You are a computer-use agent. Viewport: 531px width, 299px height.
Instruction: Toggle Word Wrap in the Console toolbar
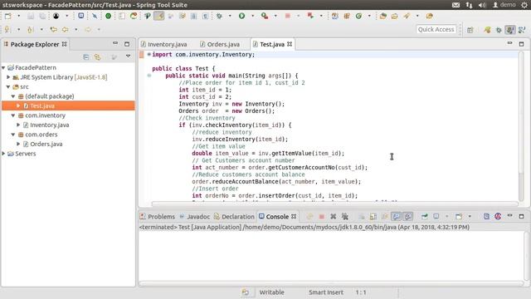tap(384, 216)
